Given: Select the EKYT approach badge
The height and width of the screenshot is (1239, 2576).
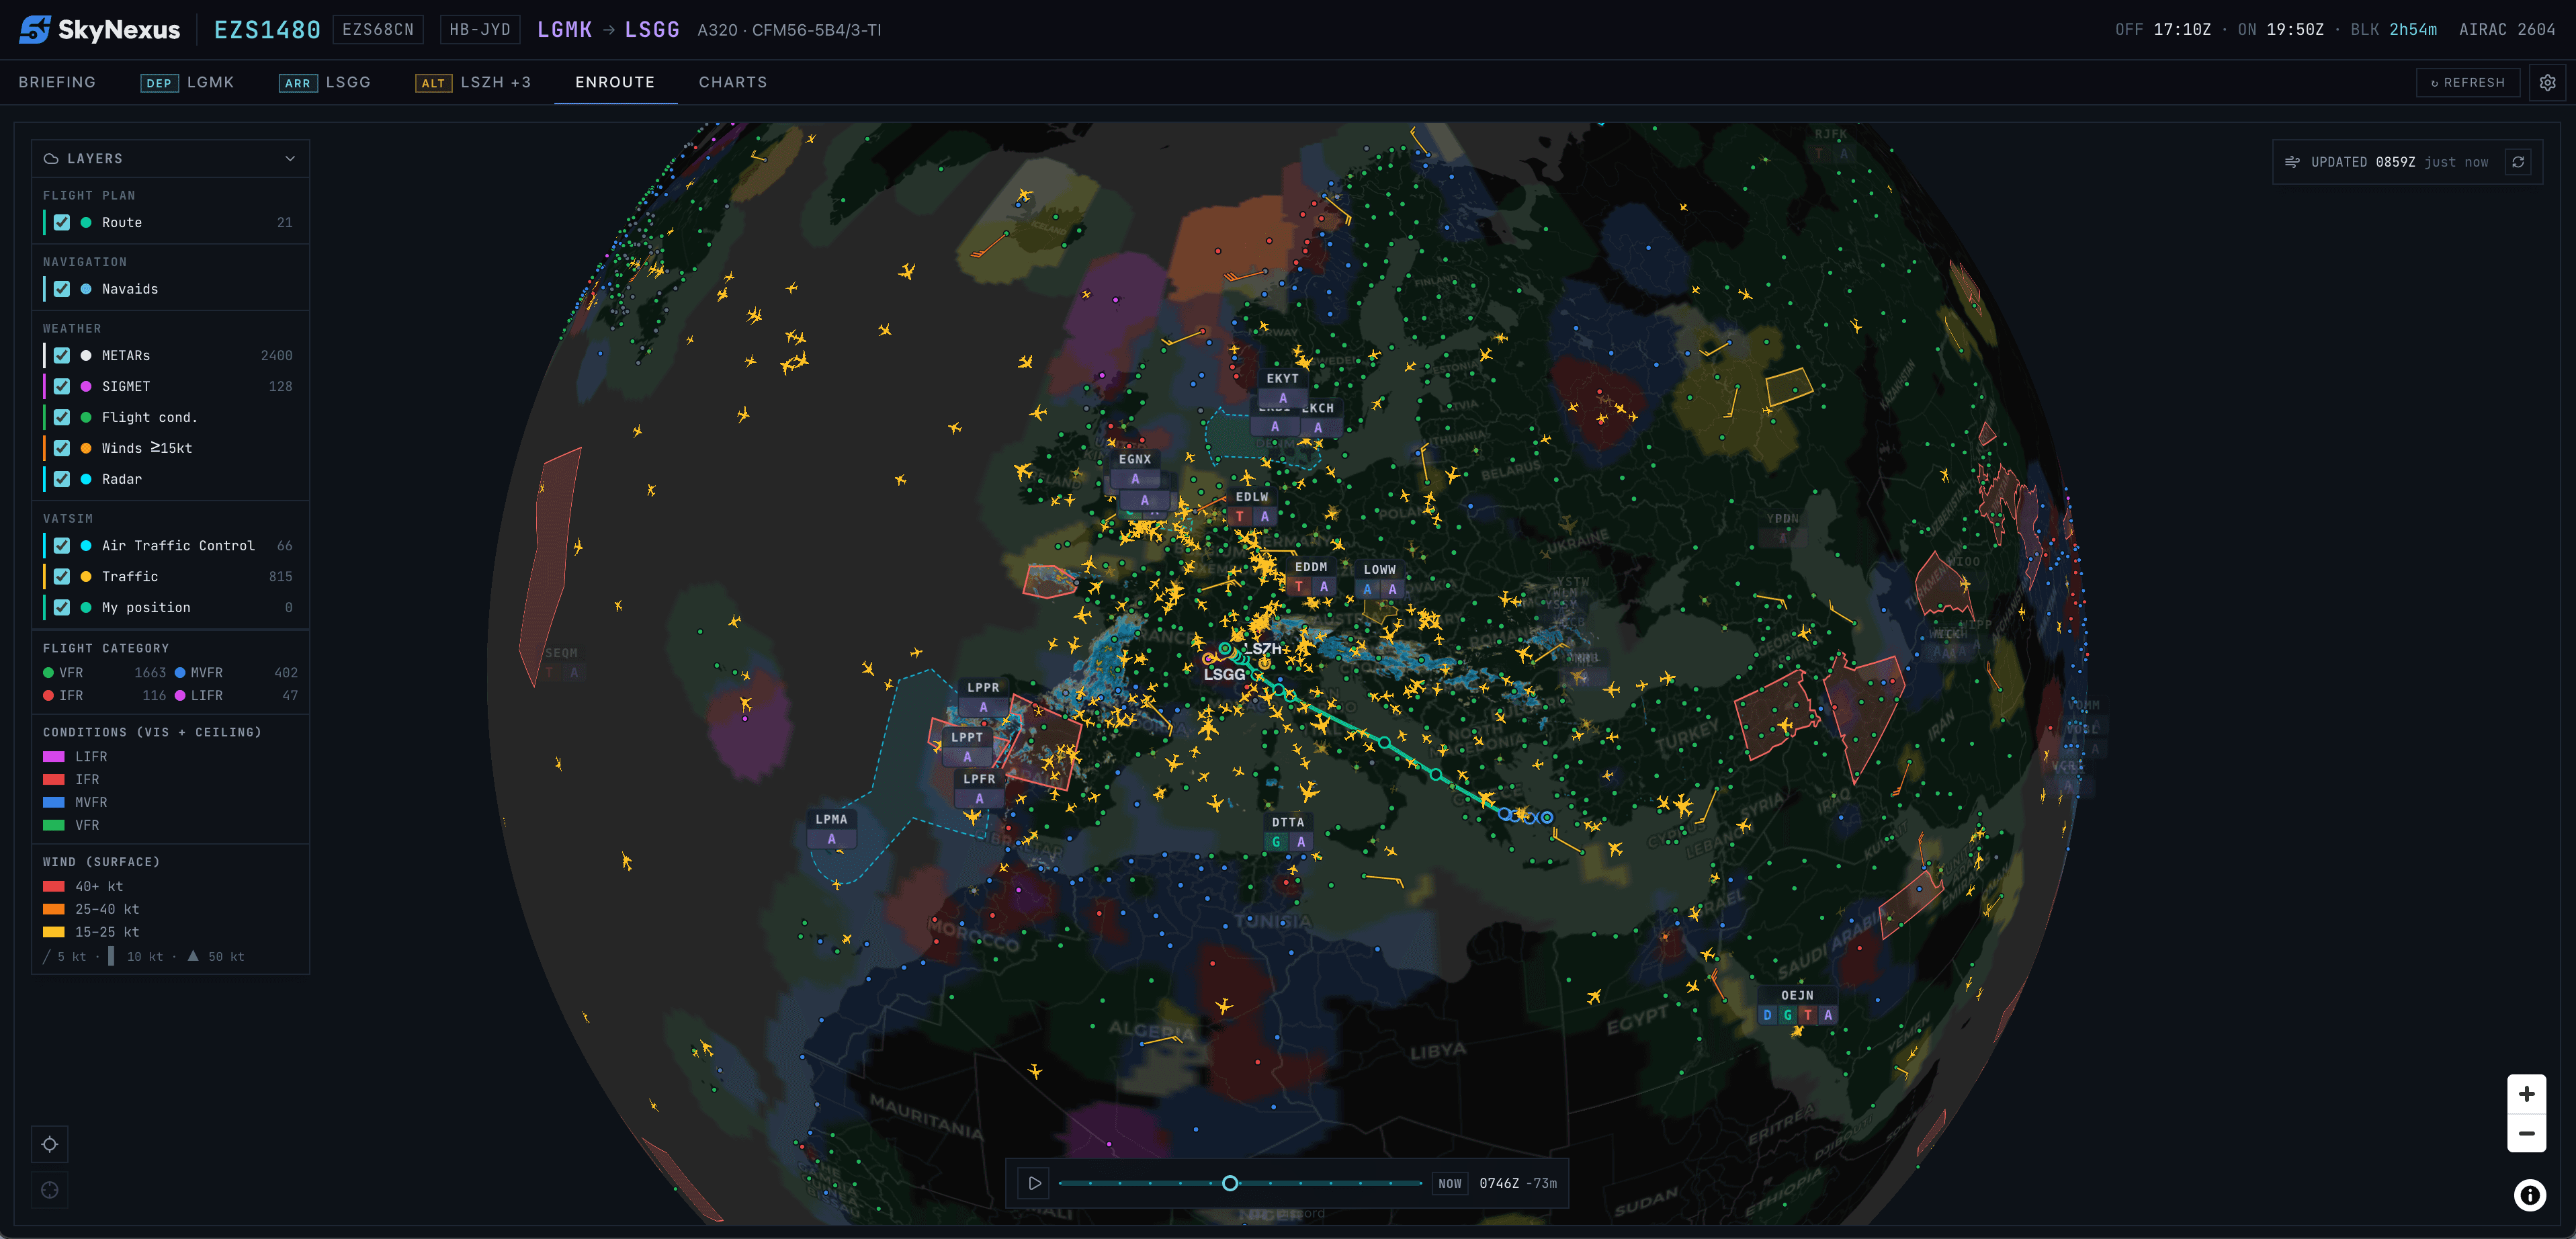Looking at the screenshot, I should [1283, 398].
